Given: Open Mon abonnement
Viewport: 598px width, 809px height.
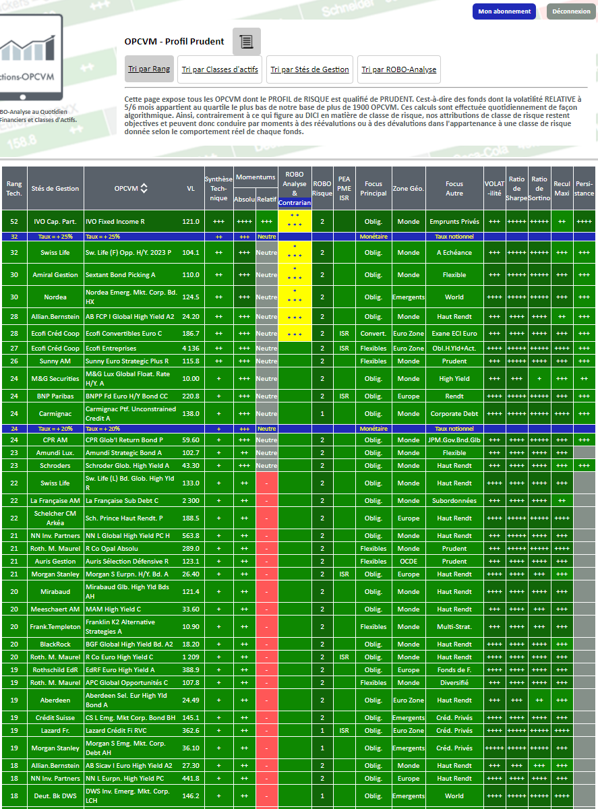Looking at the screenshot, I should click(x=504, y=11).
